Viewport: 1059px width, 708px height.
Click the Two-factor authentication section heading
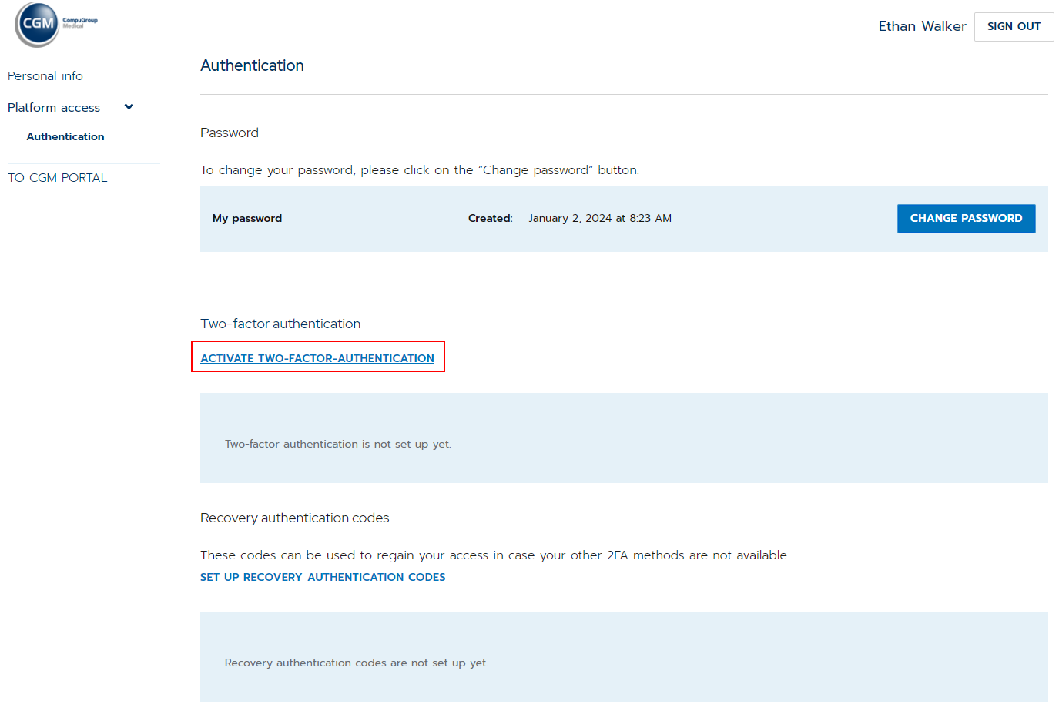pyautogui.click(x=280, y=324)
